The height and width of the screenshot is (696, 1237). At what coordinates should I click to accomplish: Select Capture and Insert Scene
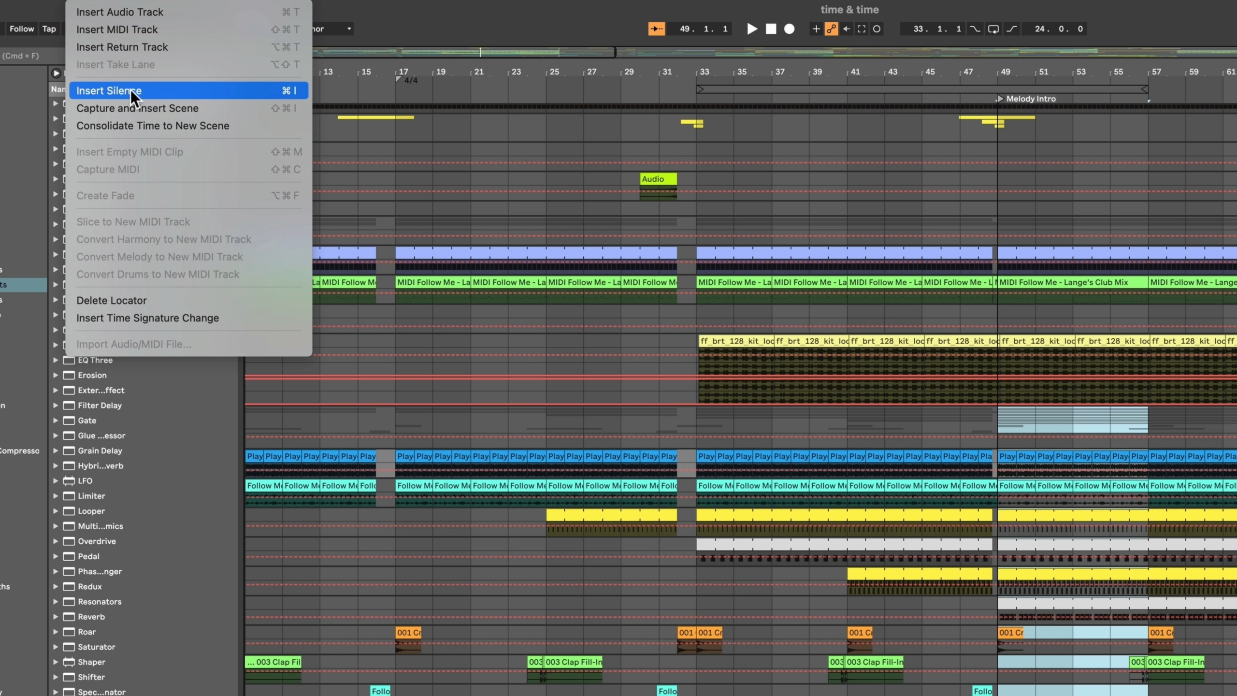click(188, 108)
